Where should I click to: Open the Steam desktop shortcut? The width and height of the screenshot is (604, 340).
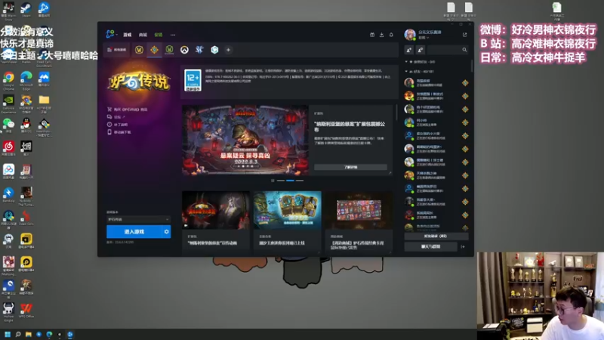(x=26, y=9)
